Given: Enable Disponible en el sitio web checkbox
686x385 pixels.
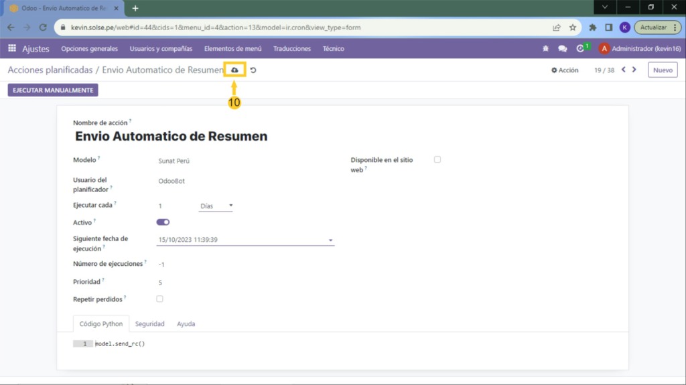Looking at the screenshot, I should coord(437,159).
